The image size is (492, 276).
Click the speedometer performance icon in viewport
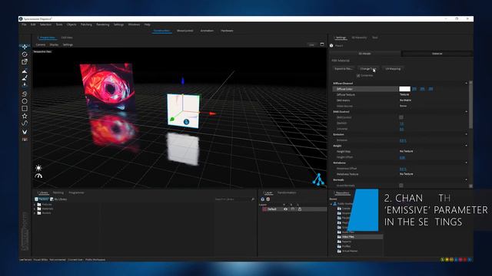click(38, 176)
